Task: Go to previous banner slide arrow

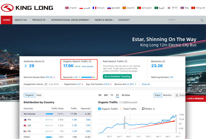Action: coord(6,76)
